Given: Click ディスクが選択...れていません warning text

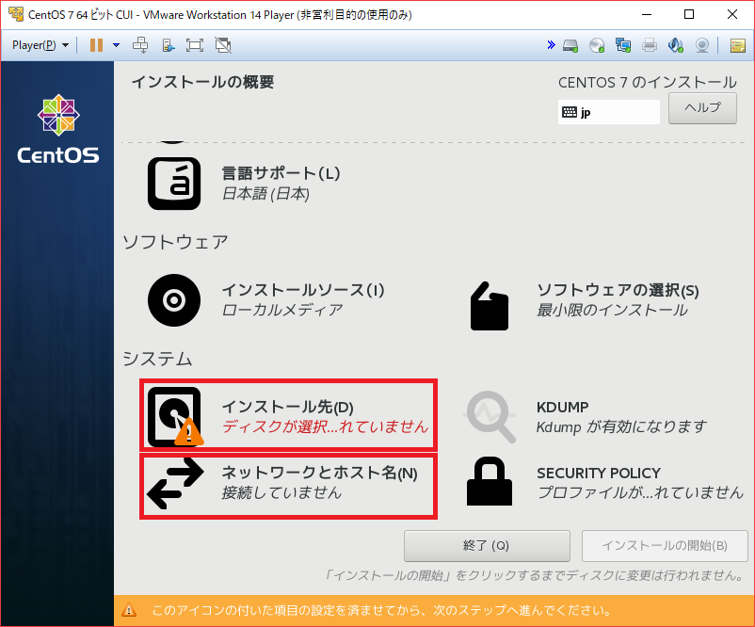Looking at the screenshot, I should pyautogui.click(x=325, y=426).
